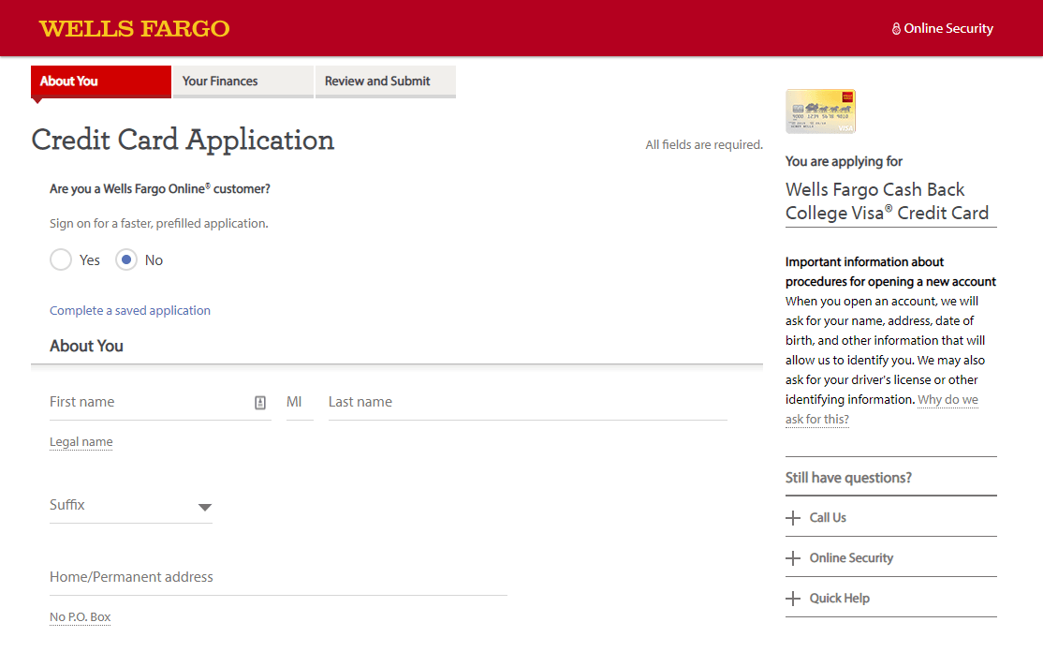Viewport: 1043px width, 652px height.
Task: Expand the Call Us section
Action: 828,518
